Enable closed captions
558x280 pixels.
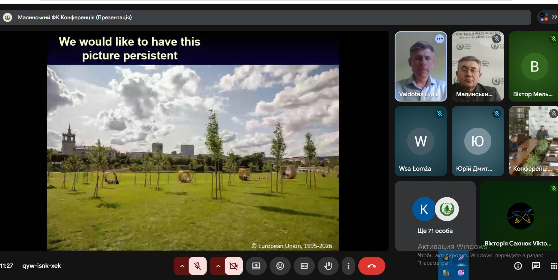(x=304, y=266)
